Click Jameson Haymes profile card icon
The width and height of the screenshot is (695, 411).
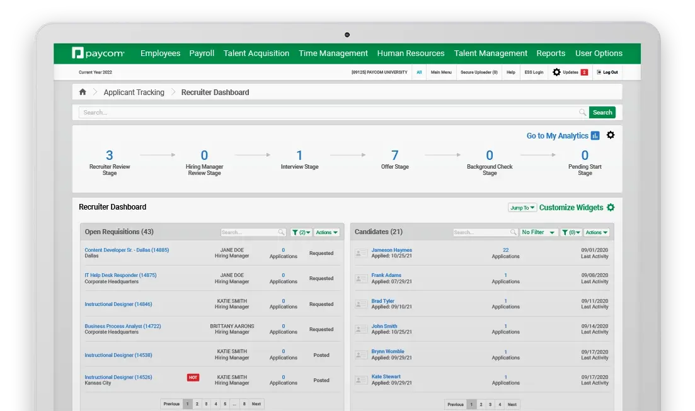point(361,253)
